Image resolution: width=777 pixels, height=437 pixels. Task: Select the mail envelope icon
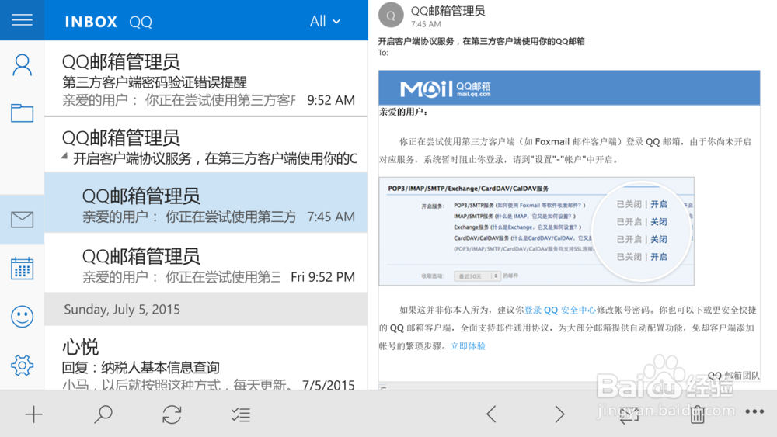coord(22,219)
